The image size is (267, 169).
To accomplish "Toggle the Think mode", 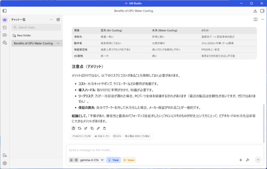I will [113, 160].
